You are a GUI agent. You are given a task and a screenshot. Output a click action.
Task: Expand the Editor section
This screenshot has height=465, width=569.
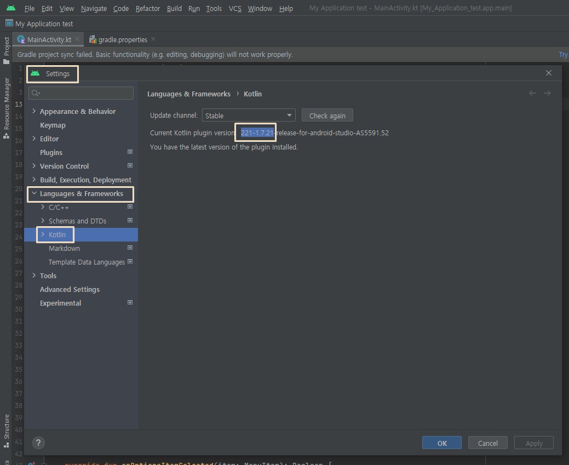click(34, 139)
